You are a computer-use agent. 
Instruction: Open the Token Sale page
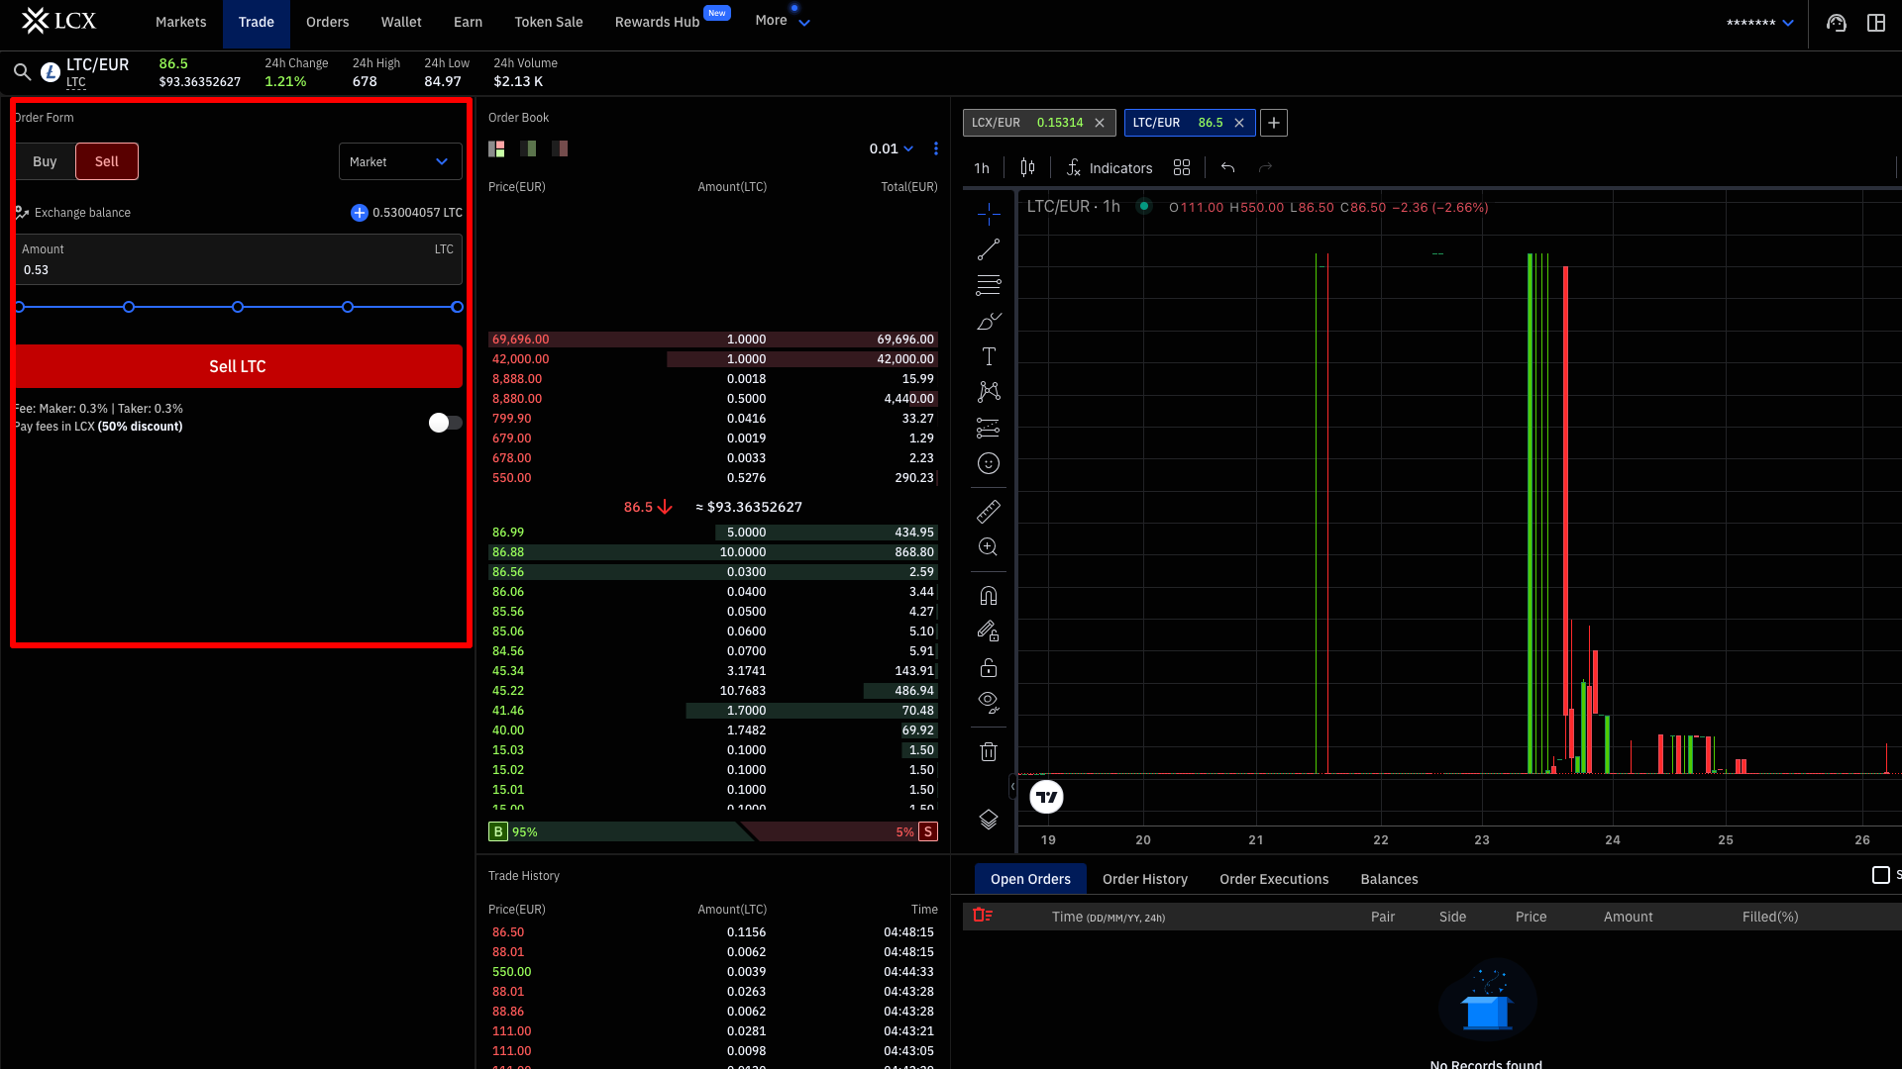[x=549, y=22]
